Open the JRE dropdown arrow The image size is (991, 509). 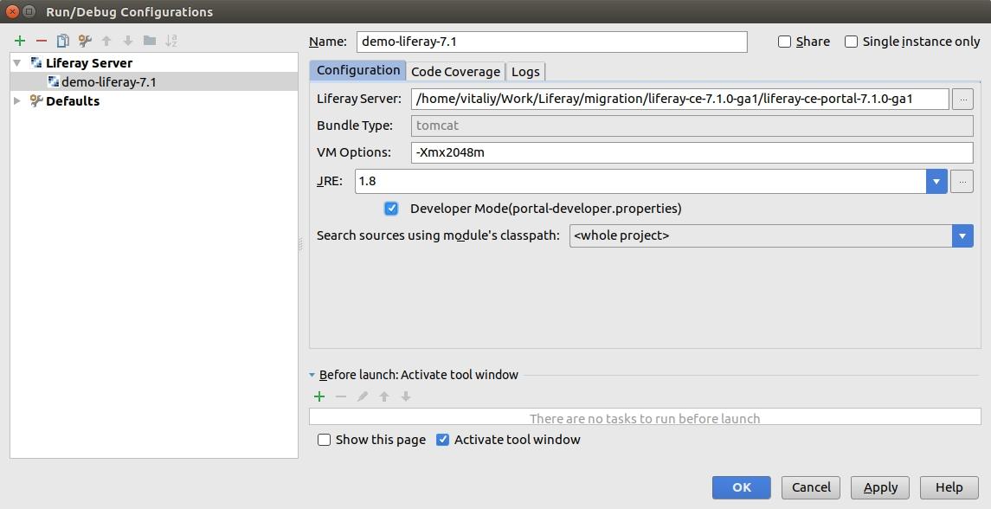point(936,181)
